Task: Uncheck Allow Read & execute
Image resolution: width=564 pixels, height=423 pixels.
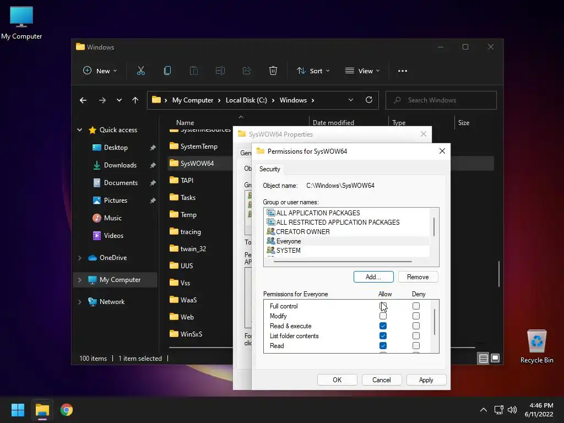Action: [x=383, y=326]
